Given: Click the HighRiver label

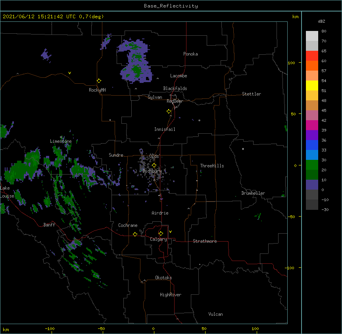Looking at the screenshot, I should point(171,295).
